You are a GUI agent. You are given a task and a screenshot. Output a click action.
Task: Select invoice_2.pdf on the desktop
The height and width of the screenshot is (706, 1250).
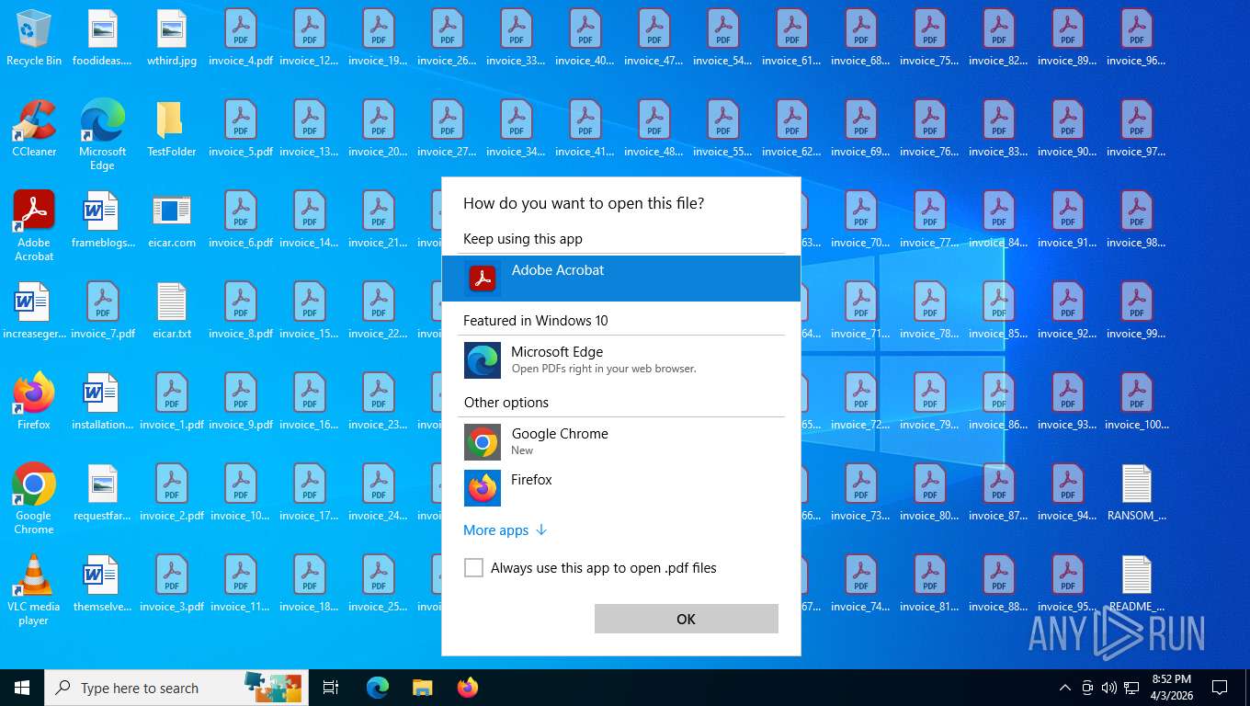(172, 493)
